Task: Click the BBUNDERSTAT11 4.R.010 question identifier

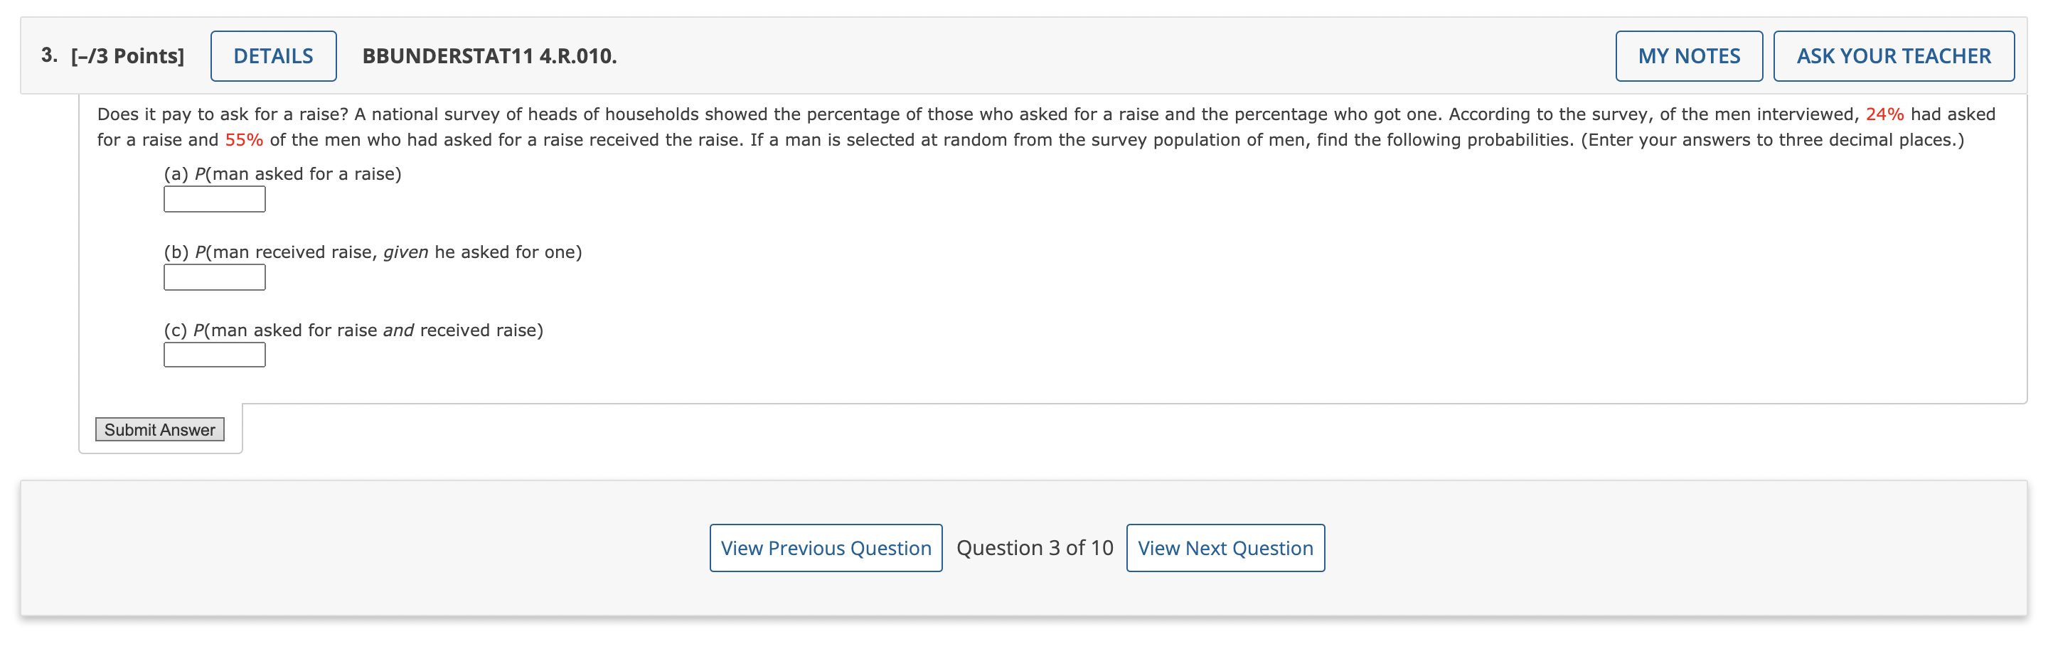Action: tap(489, 55)
